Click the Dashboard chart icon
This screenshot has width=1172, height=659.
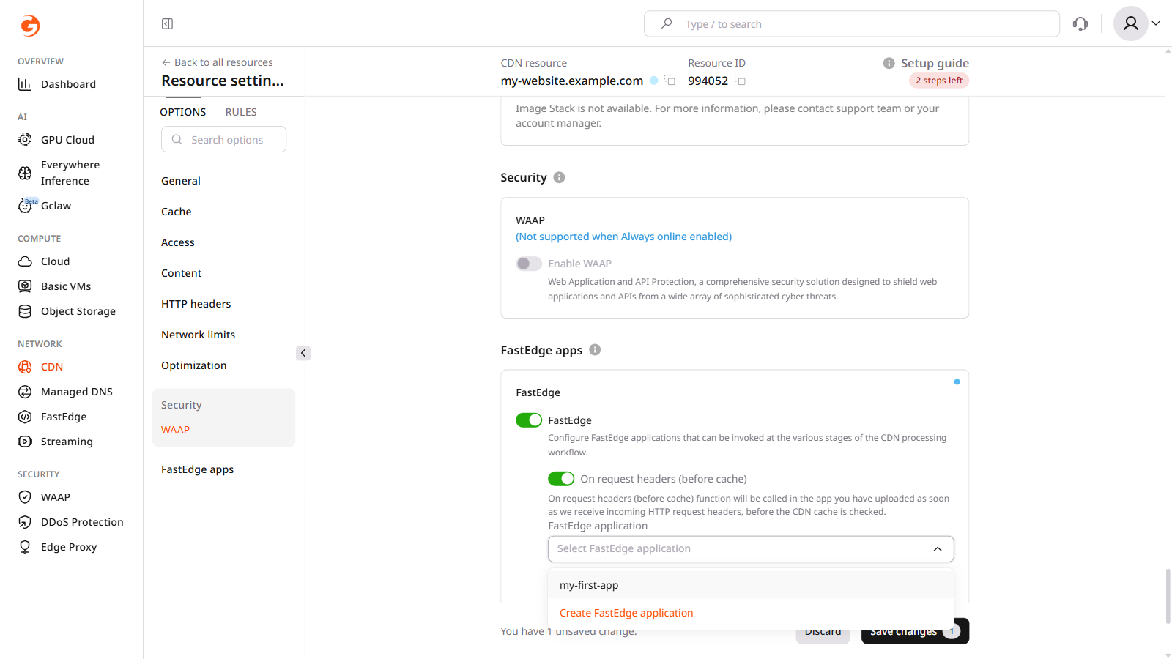pos(25,84)
